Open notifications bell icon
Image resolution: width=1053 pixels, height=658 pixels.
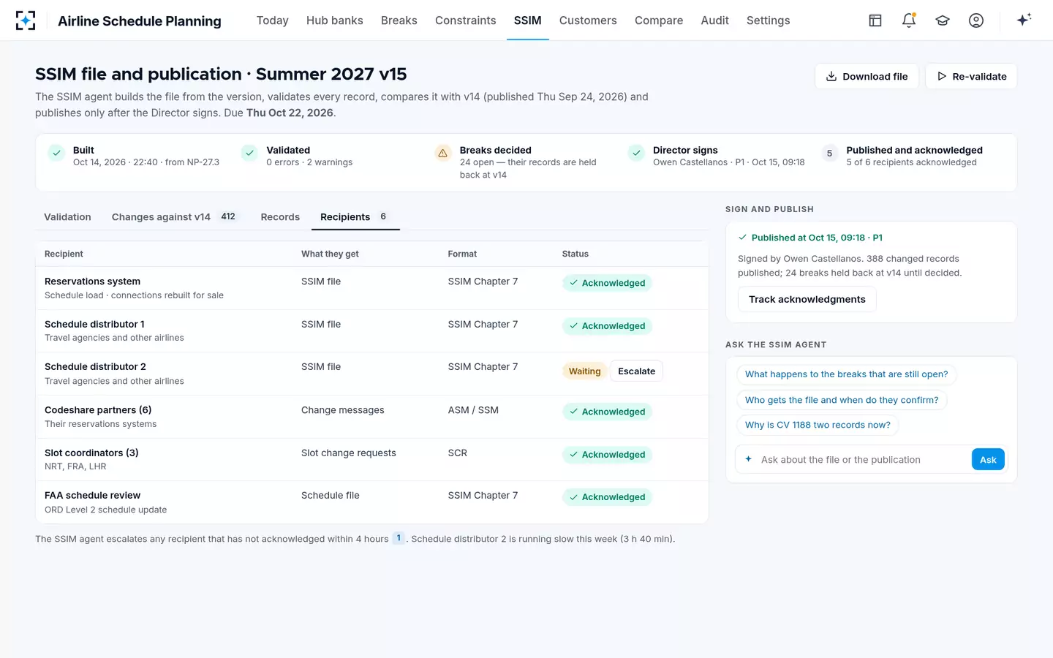909,20
